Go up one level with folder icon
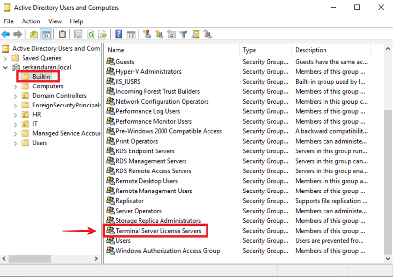 34,34
